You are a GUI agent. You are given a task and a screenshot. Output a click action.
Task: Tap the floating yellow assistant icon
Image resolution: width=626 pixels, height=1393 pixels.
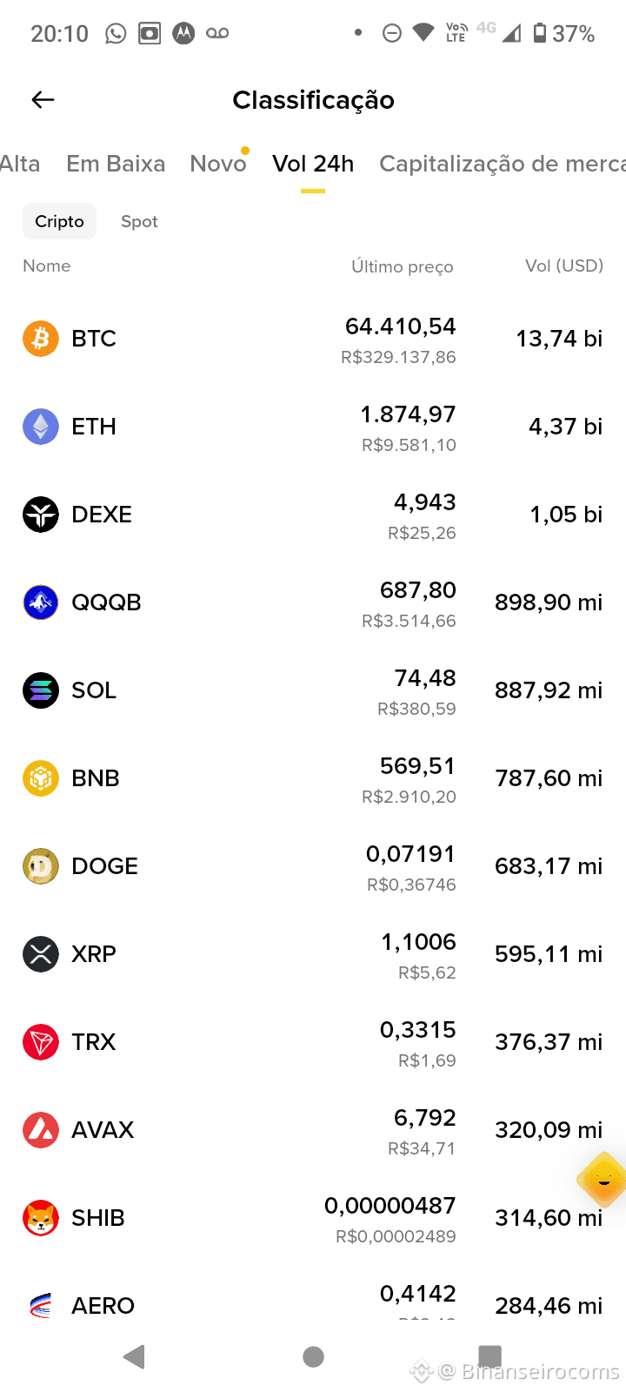click(x=603, y=1181)
